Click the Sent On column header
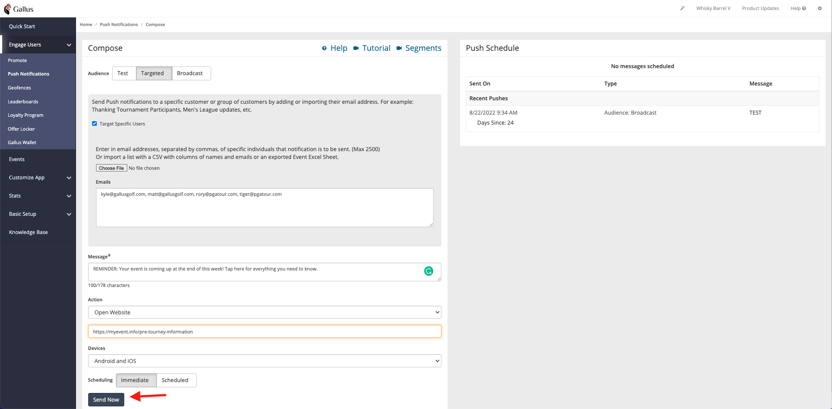The image size is (832, 409). 480,84
